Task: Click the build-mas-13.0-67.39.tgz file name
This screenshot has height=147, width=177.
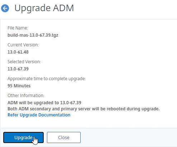Action: (33, 35)
